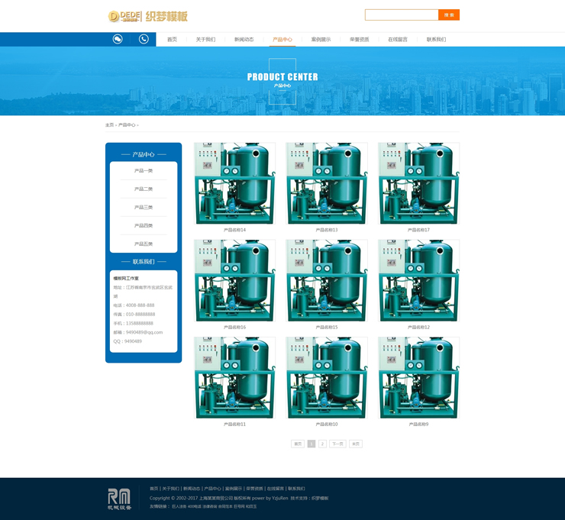Open the product image for 产品名称14
Screen dimensions: 565x520
point(234,183)
